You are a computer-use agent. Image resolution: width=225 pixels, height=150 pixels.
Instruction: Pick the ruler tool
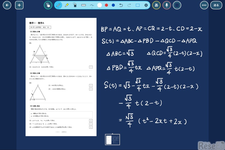tap(84, 5)
